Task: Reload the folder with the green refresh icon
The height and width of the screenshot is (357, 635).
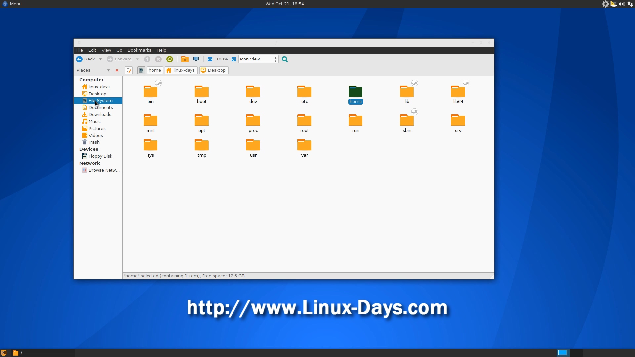Action: coord(170,59)
